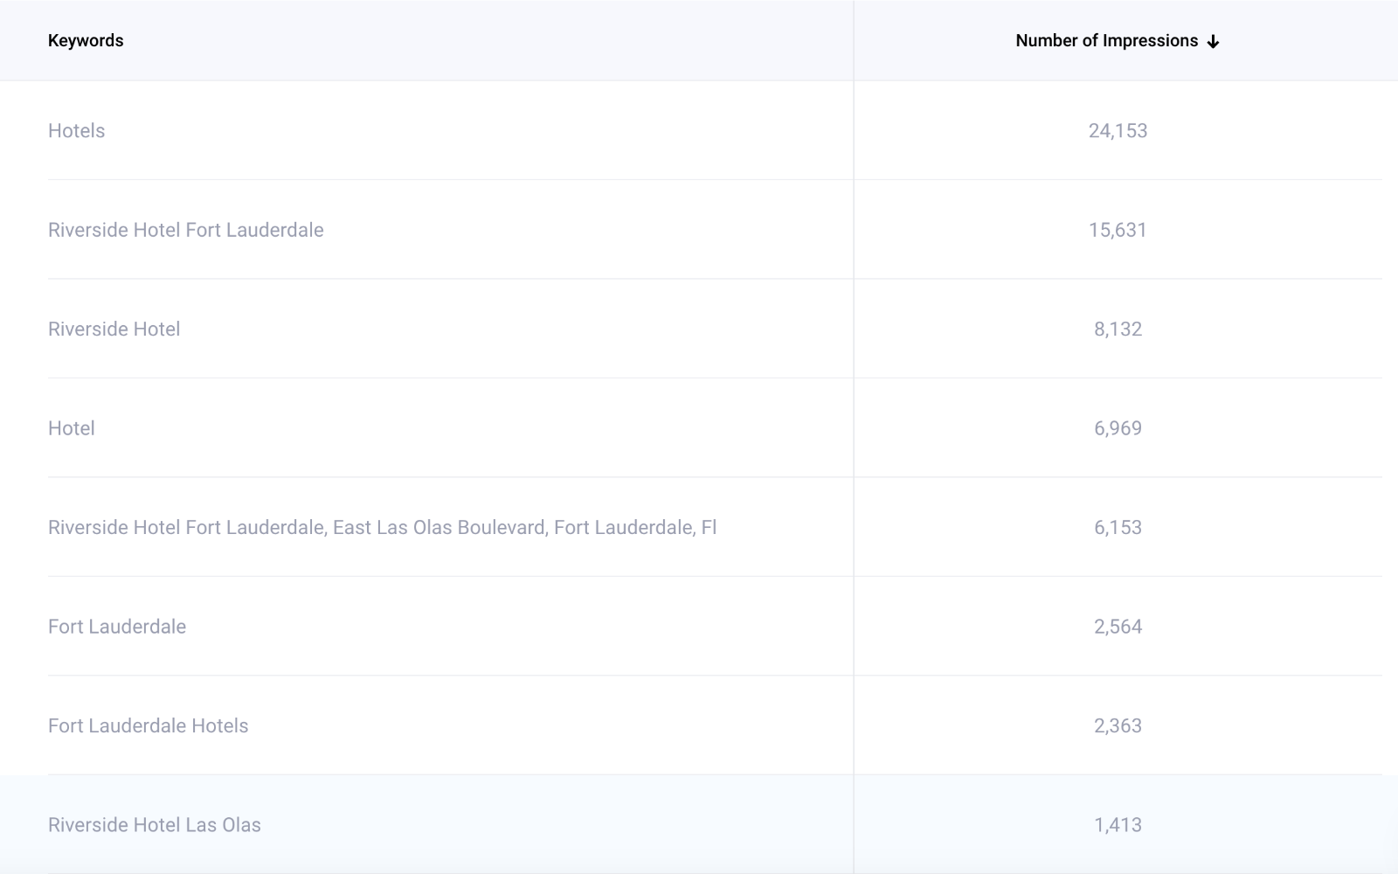The width and height of the screenshot is (1398, 874).
Task: Select the Riverside Hotel Fort Lauderdale keyword
Action: pos(185,230)
